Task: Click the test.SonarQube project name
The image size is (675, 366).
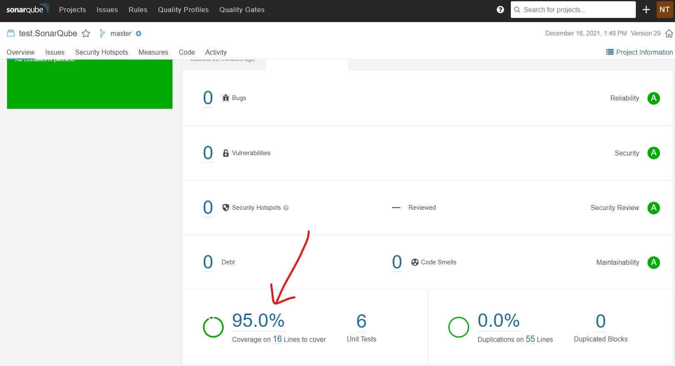Action: 48,33
